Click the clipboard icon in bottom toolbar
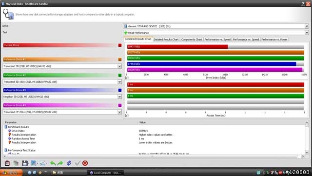Viewport: 312px width, 176px height. click(x=7, y=163)
